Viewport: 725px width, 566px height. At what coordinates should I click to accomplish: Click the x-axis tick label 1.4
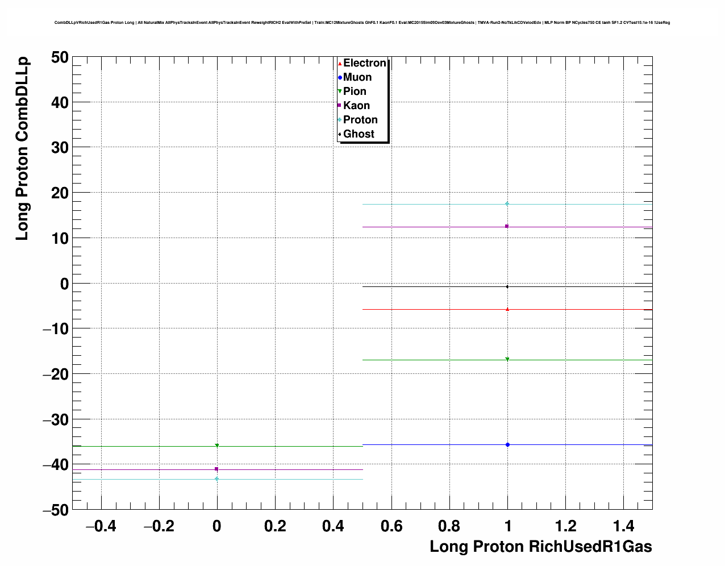(x=623, y=526)
